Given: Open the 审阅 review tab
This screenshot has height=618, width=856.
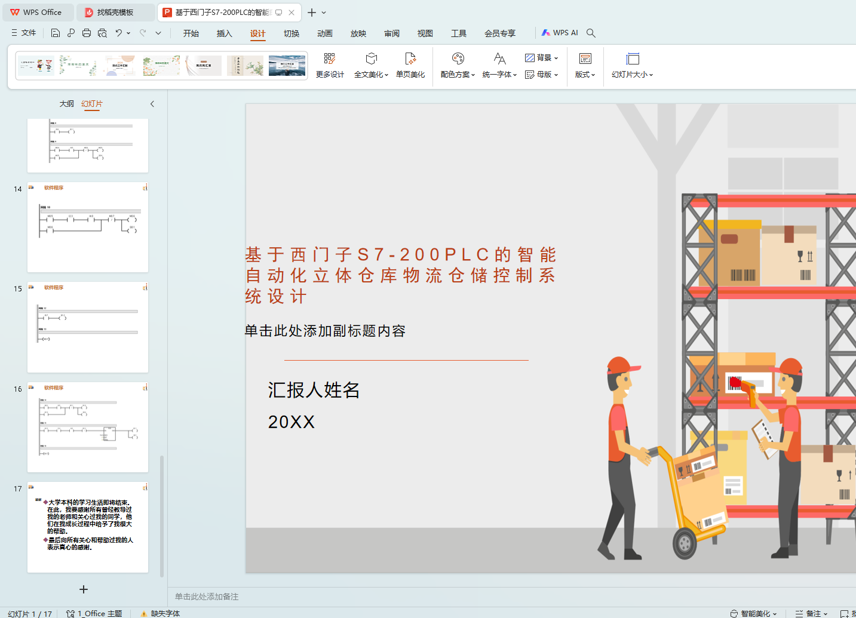Looking at the screenshot, I should click(392, 33).
